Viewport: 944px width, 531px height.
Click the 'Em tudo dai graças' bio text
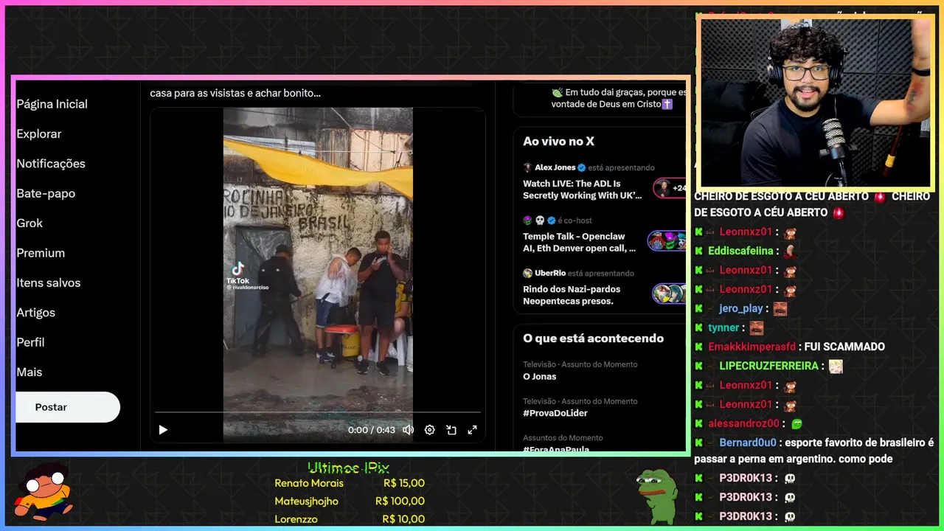(x=619, y=98)
